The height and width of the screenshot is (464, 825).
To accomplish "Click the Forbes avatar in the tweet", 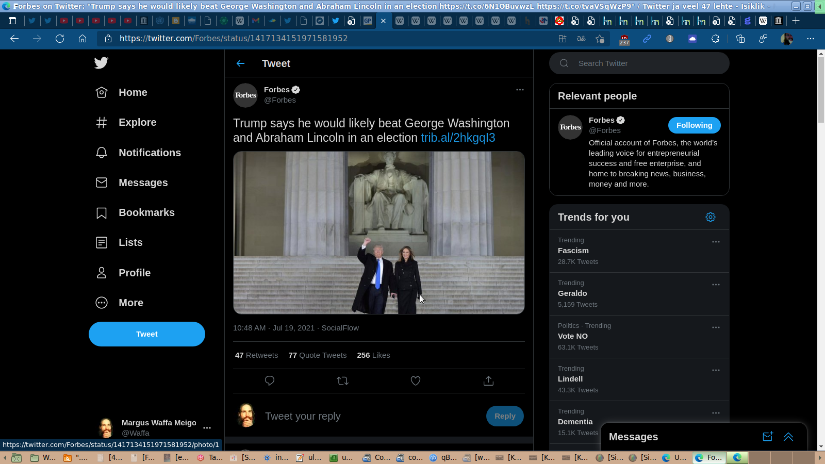I will pos(245,95).
